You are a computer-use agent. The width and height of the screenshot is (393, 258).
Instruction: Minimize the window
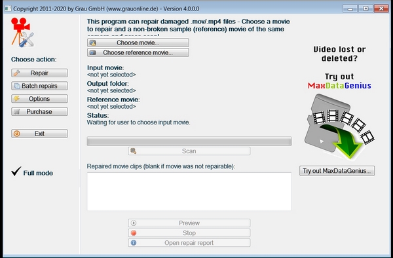(x=350, y=9)
